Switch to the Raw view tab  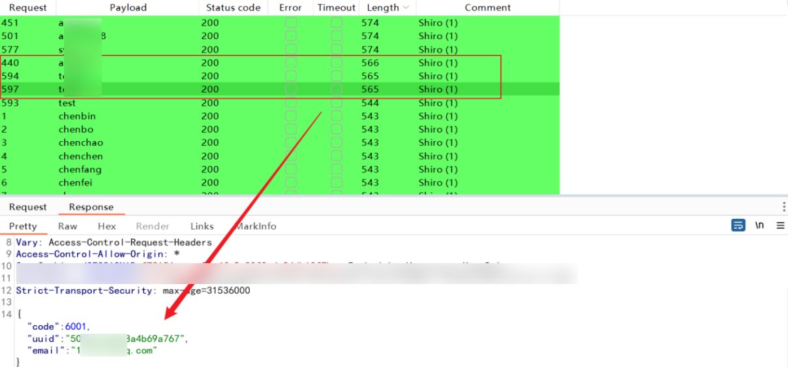[x=67, y=226]
